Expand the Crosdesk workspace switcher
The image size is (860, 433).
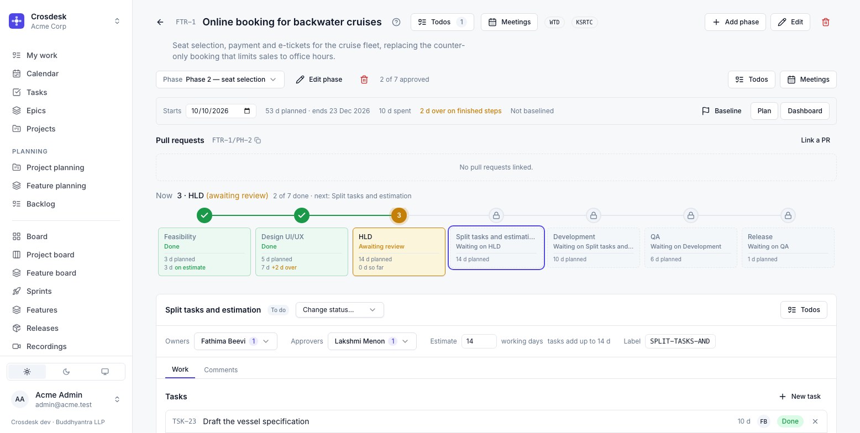pyautogui.click(x=117, y=21)
